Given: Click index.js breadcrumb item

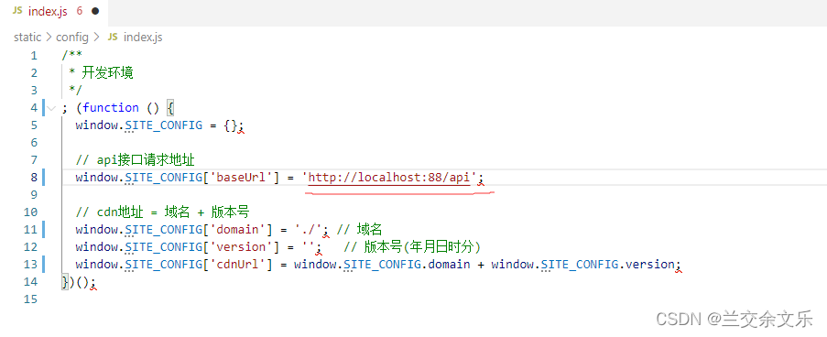Looking at the screenshot, I should tap(143, 38).
